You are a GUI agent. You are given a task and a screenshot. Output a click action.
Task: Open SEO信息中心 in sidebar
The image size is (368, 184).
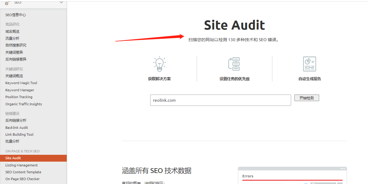[x=16, y=15]
